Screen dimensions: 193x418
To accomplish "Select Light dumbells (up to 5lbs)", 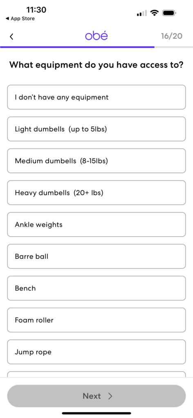I will [x=96, y=129].
